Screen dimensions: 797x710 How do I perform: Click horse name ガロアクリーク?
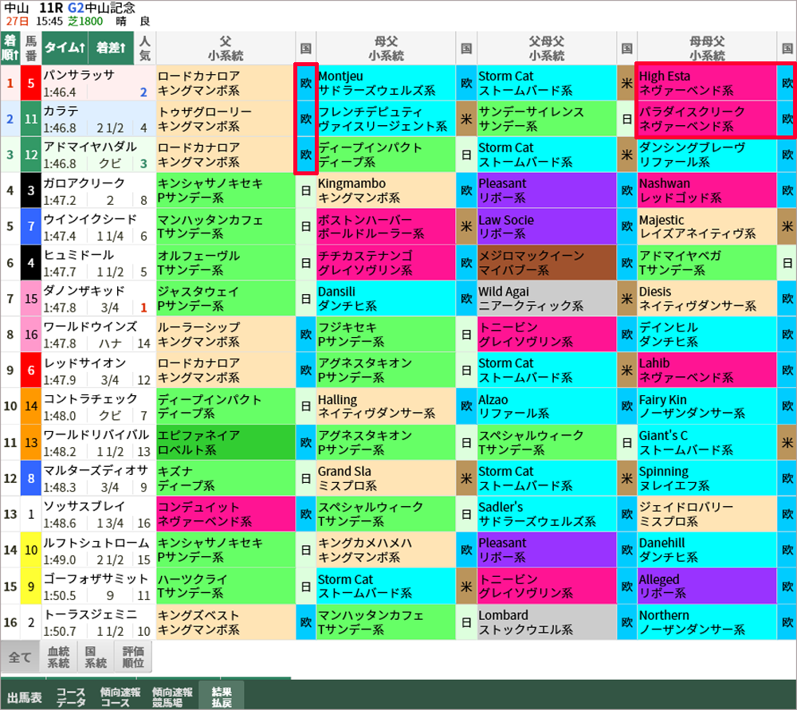(x=84, y=183)
